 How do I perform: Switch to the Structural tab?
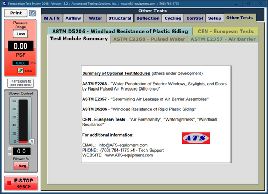coord(120,18)
